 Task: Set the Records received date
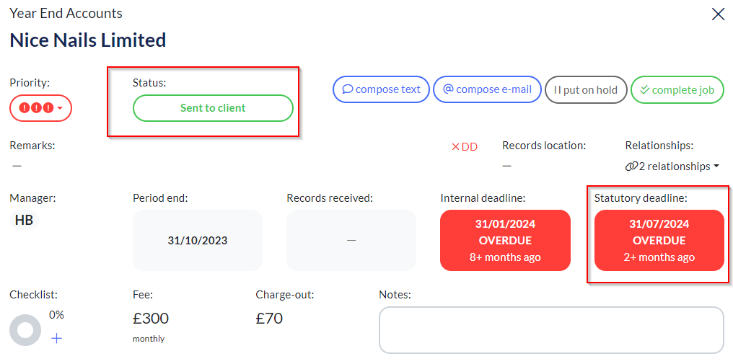tap(351, 240)
